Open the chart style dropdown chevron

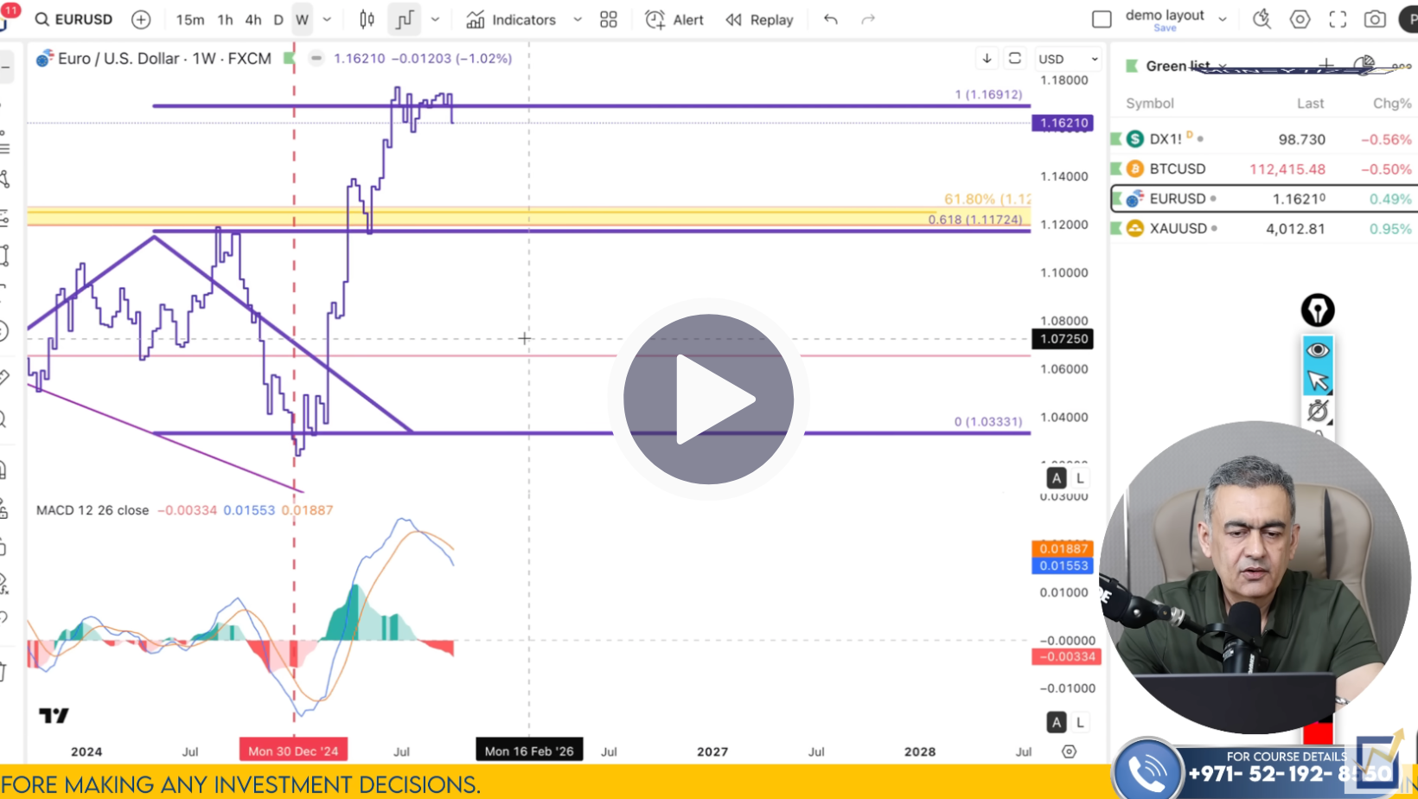pyautogui.click(x=435, y=19)
